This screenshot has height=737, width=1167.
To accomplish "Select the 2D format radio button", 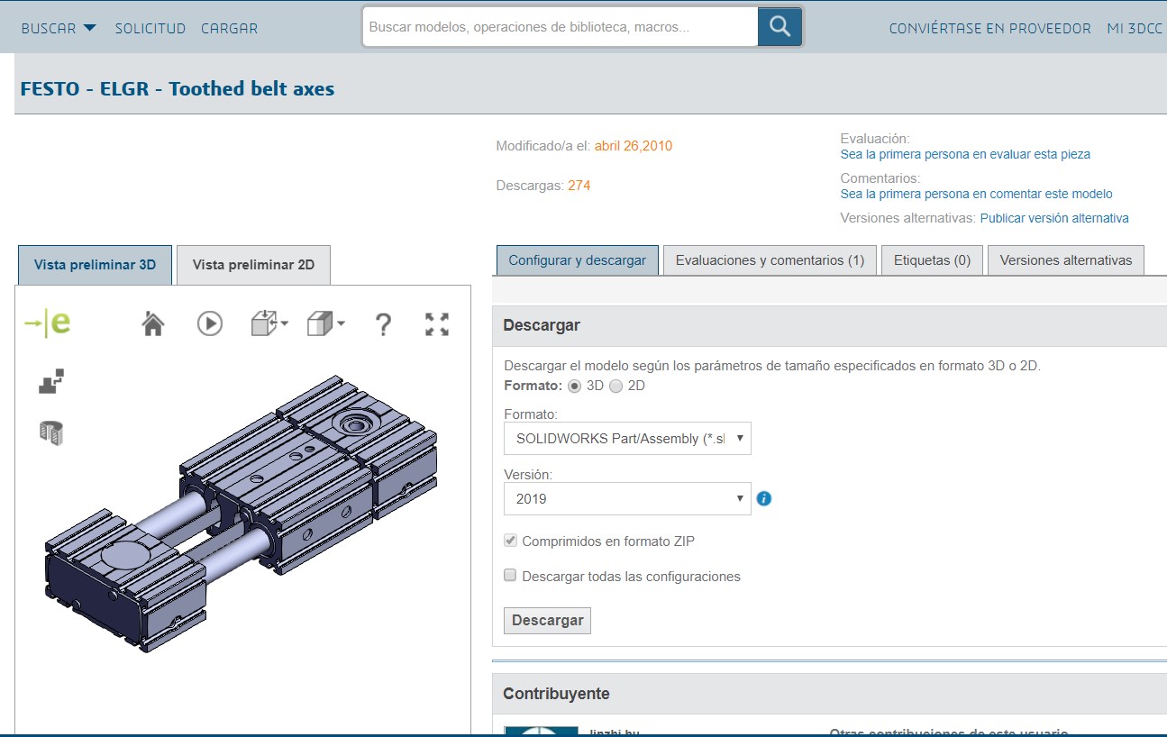I will tap(615, 386).
